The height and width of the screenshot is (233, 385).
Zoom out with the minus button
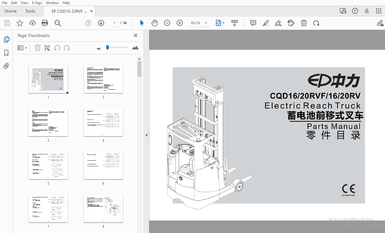[167, 23]
